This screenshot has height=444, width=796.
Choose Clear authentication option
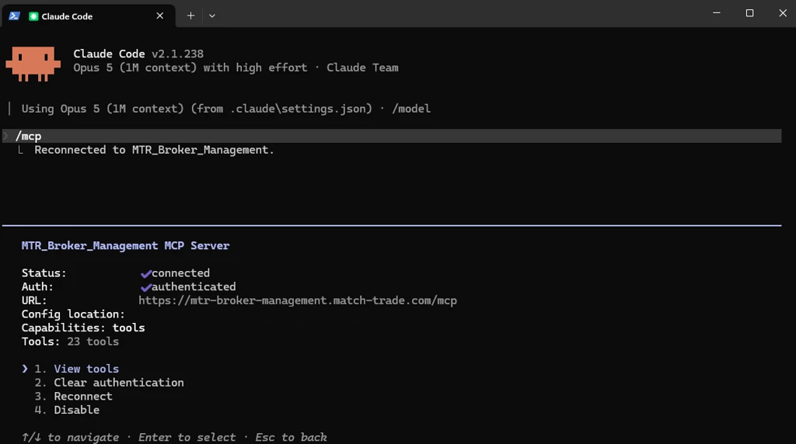point(119,383)
